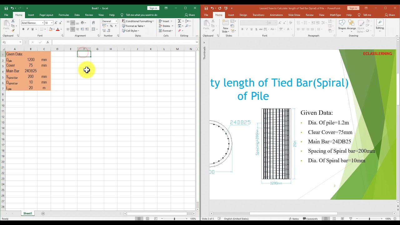400x225 pixels.
Task: Adjust the Excel zoom slider
Action: (x=174, y=219)
